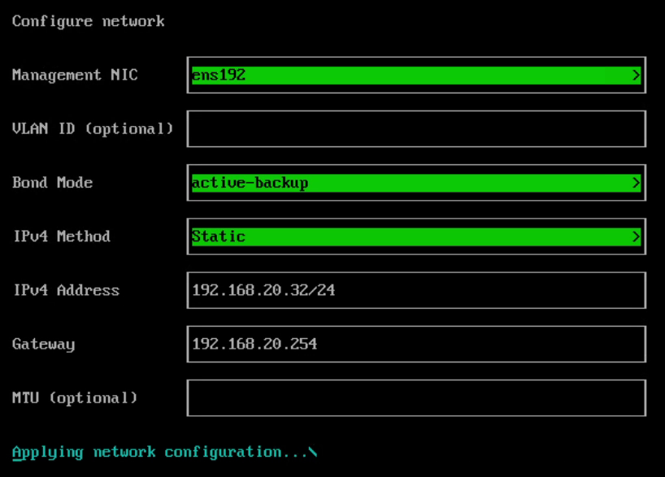Click the MTU (optional) label
The height and width of the screenshot is (477, 665).
[x=75, y=398]
